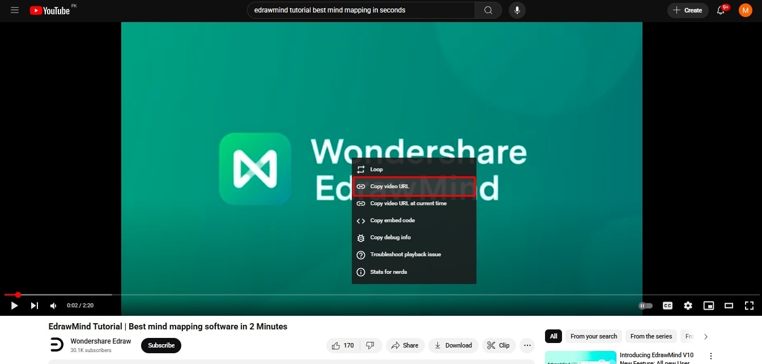The height and width of the screenshot is (364, 762).
Task: Toggle theater mode
Action: pos(729,306)
